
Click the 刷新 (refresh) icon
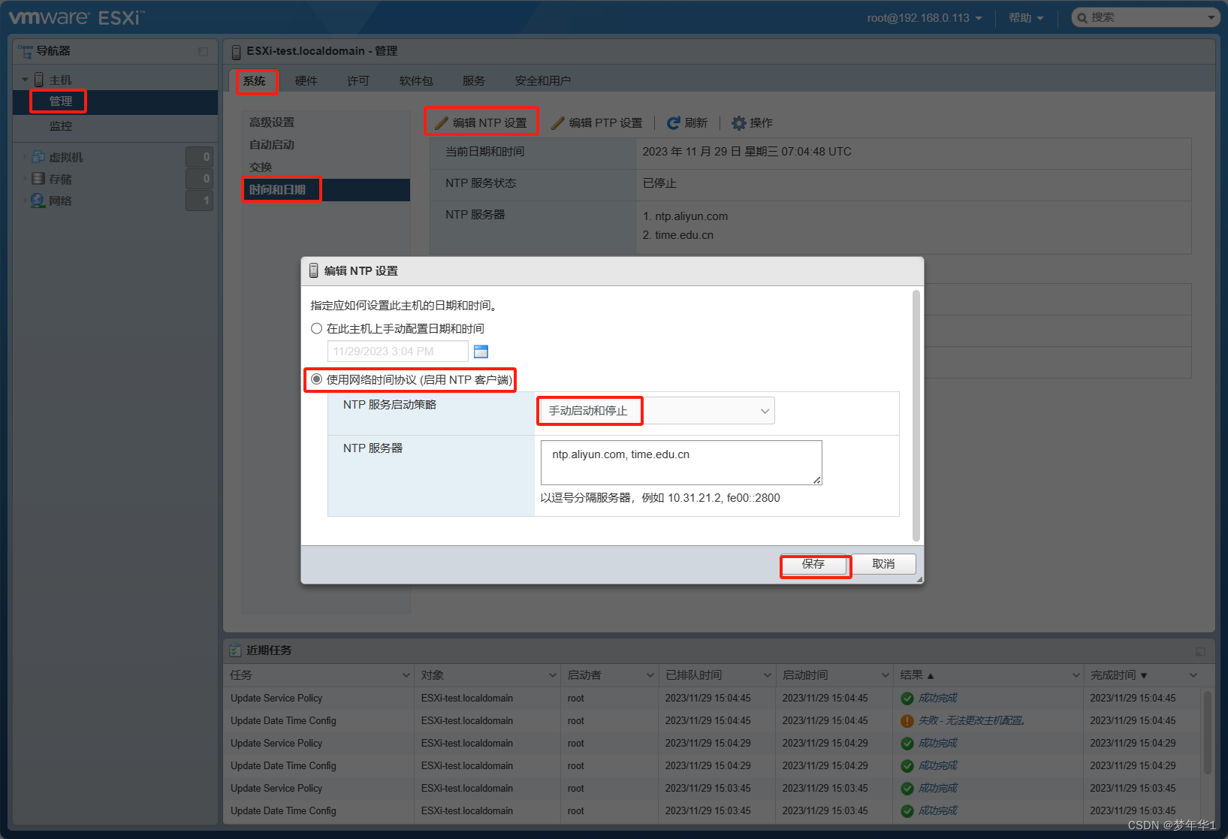pyautogui.click(x=673, y=122)
